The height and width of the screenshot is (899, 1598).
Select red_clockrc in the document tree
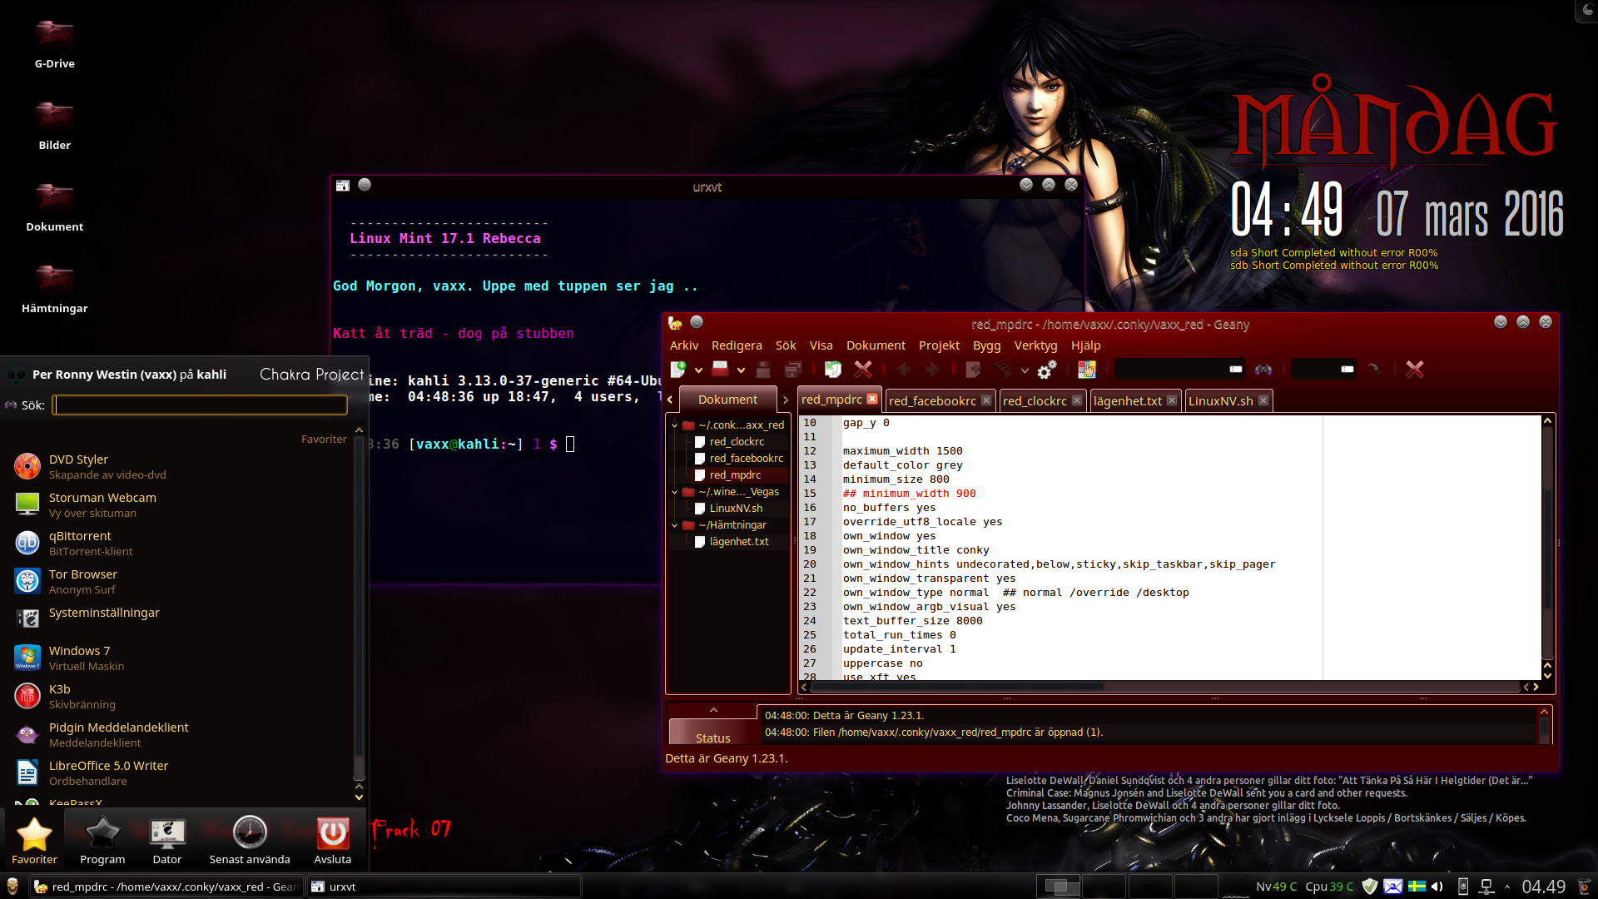click(737, 442)
